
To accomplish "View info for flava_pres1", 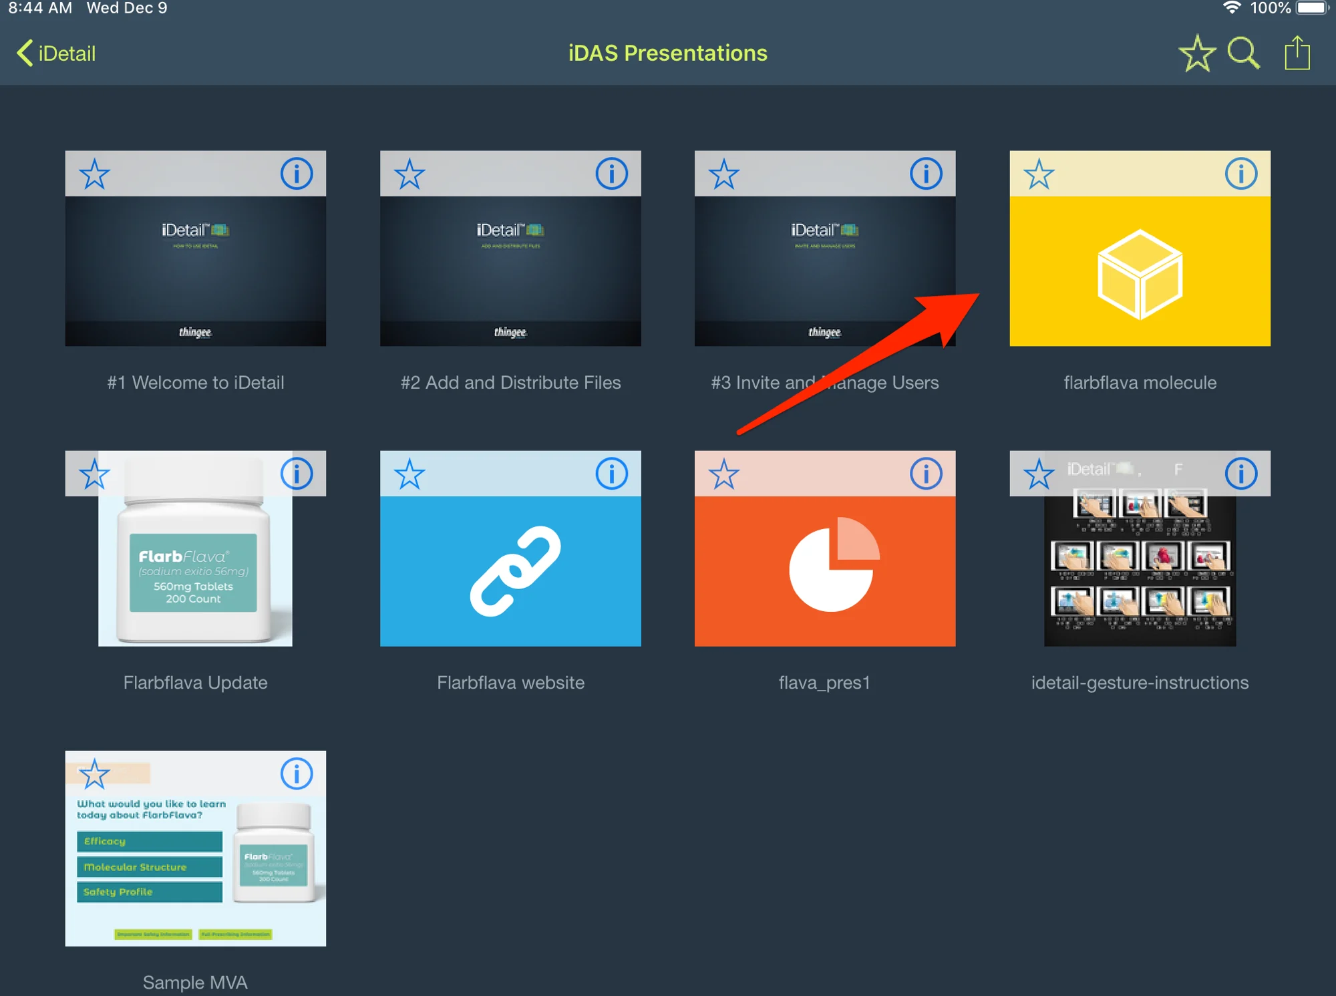I will 925,474.
